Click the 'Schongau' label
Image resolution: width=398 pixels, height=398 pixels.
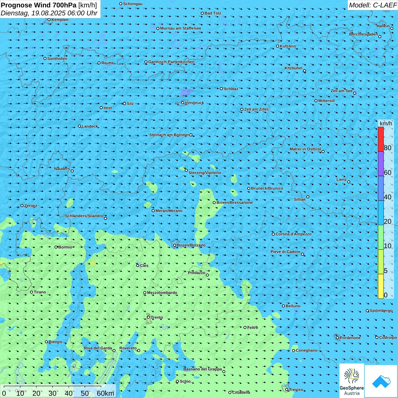tap(133, 4)
